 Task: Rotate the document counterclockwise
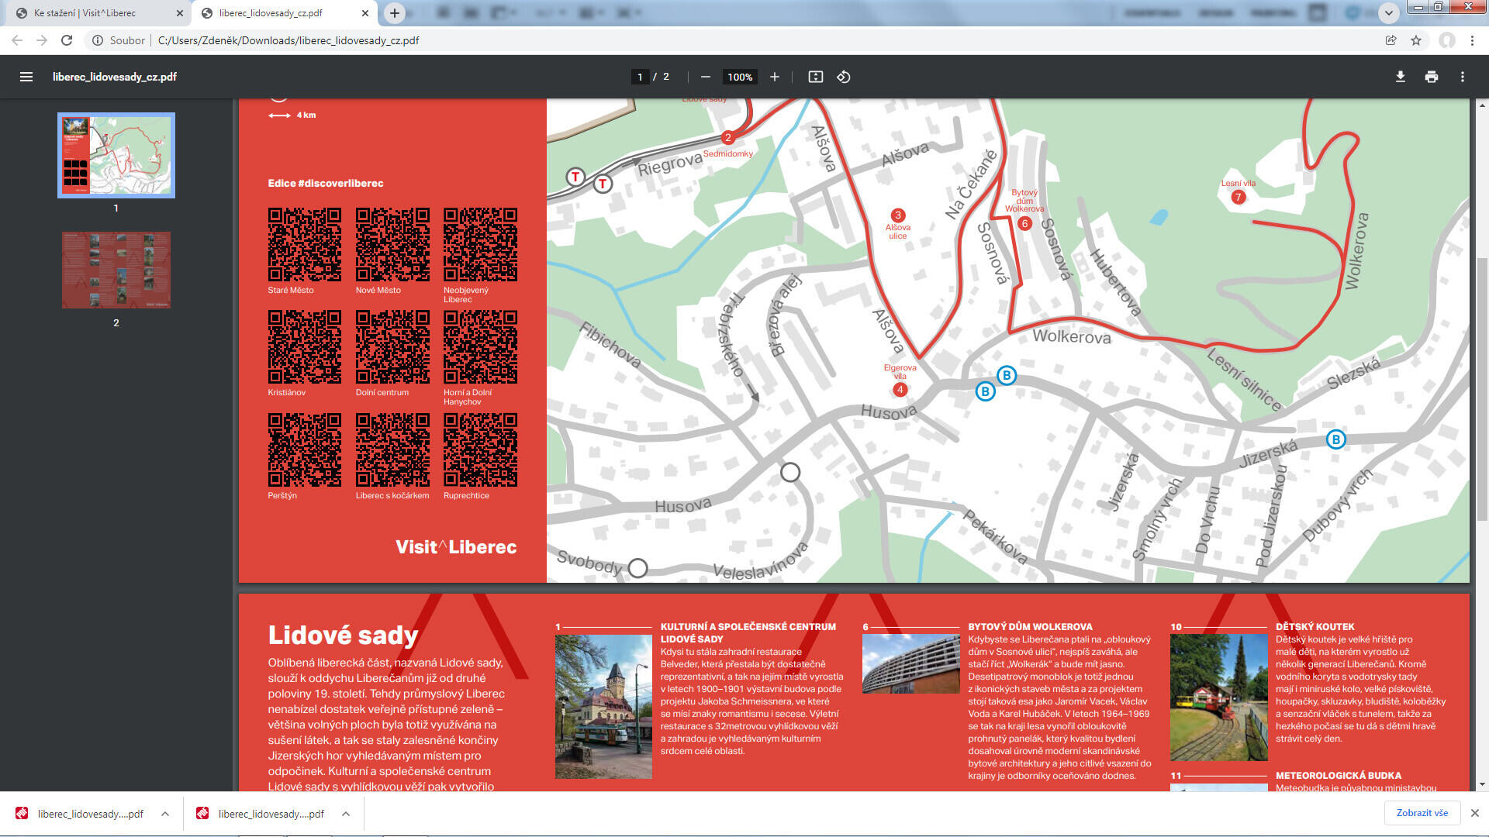coord(844,77)
